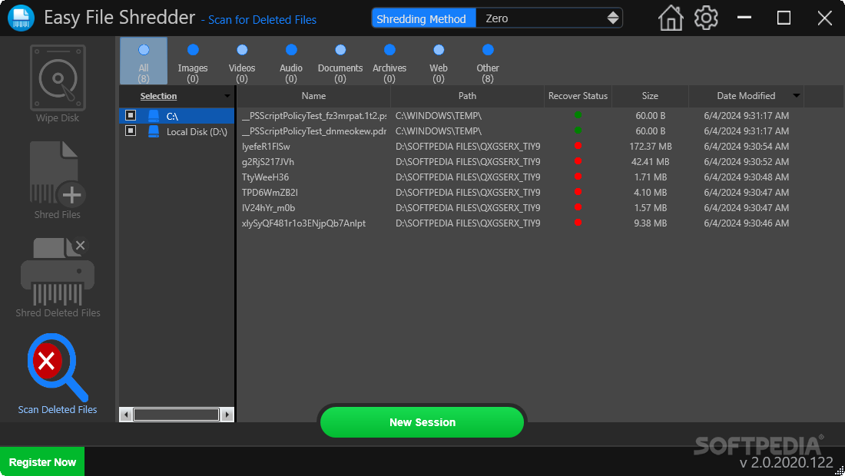Image resolution: width=845 pixels, height=476 pixels.
Task: Select the C:\ drive tree item
Action: click(177, 116)
